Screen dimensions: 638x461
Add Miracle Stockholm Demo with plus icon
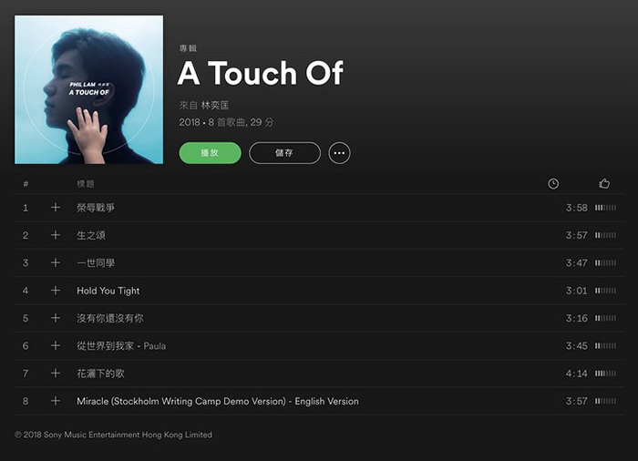pyautogui.click(x=56, y=401)
